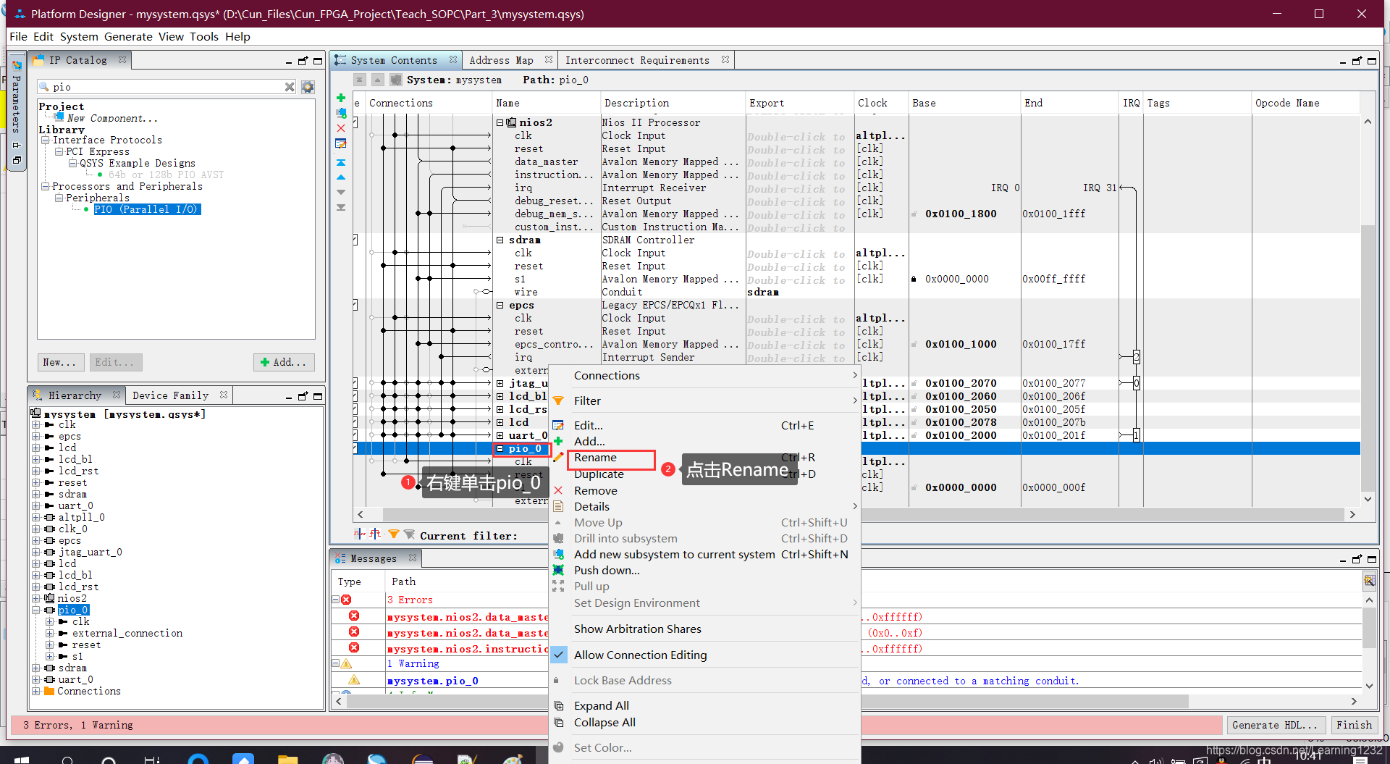Toggle the Use checkbox for lcd_bl row
The image size is (1390, 764).
(355, 396)
